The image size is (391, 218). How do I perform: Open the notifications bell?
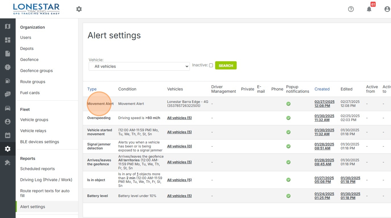[369, 9]
